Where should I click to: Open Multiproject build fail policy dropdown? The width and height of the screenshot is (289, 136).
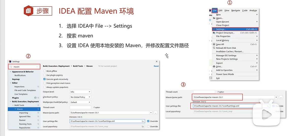pyautogui.click(x=80, y=102)
